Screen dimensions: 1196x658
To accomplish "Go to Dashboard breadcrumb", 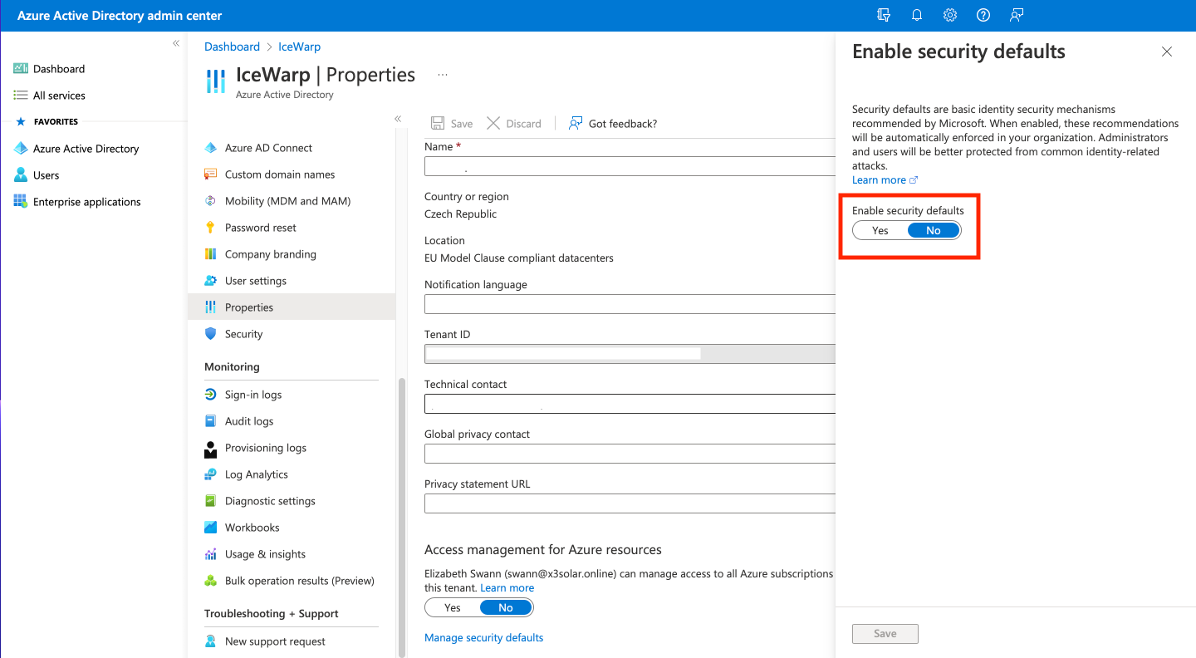I will pyautogui.click(x=232, y=47).
